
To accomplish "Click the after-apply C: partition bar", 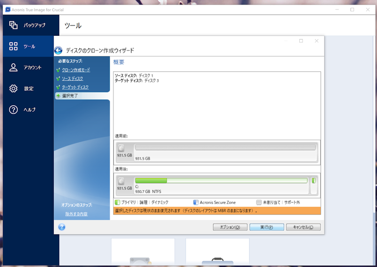I will tap(221, 181).
